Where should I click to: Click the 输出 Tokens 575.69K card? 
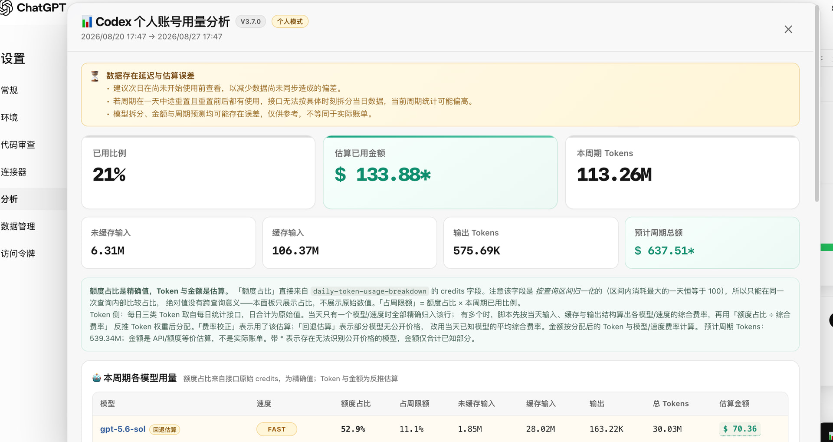[531, 243]
